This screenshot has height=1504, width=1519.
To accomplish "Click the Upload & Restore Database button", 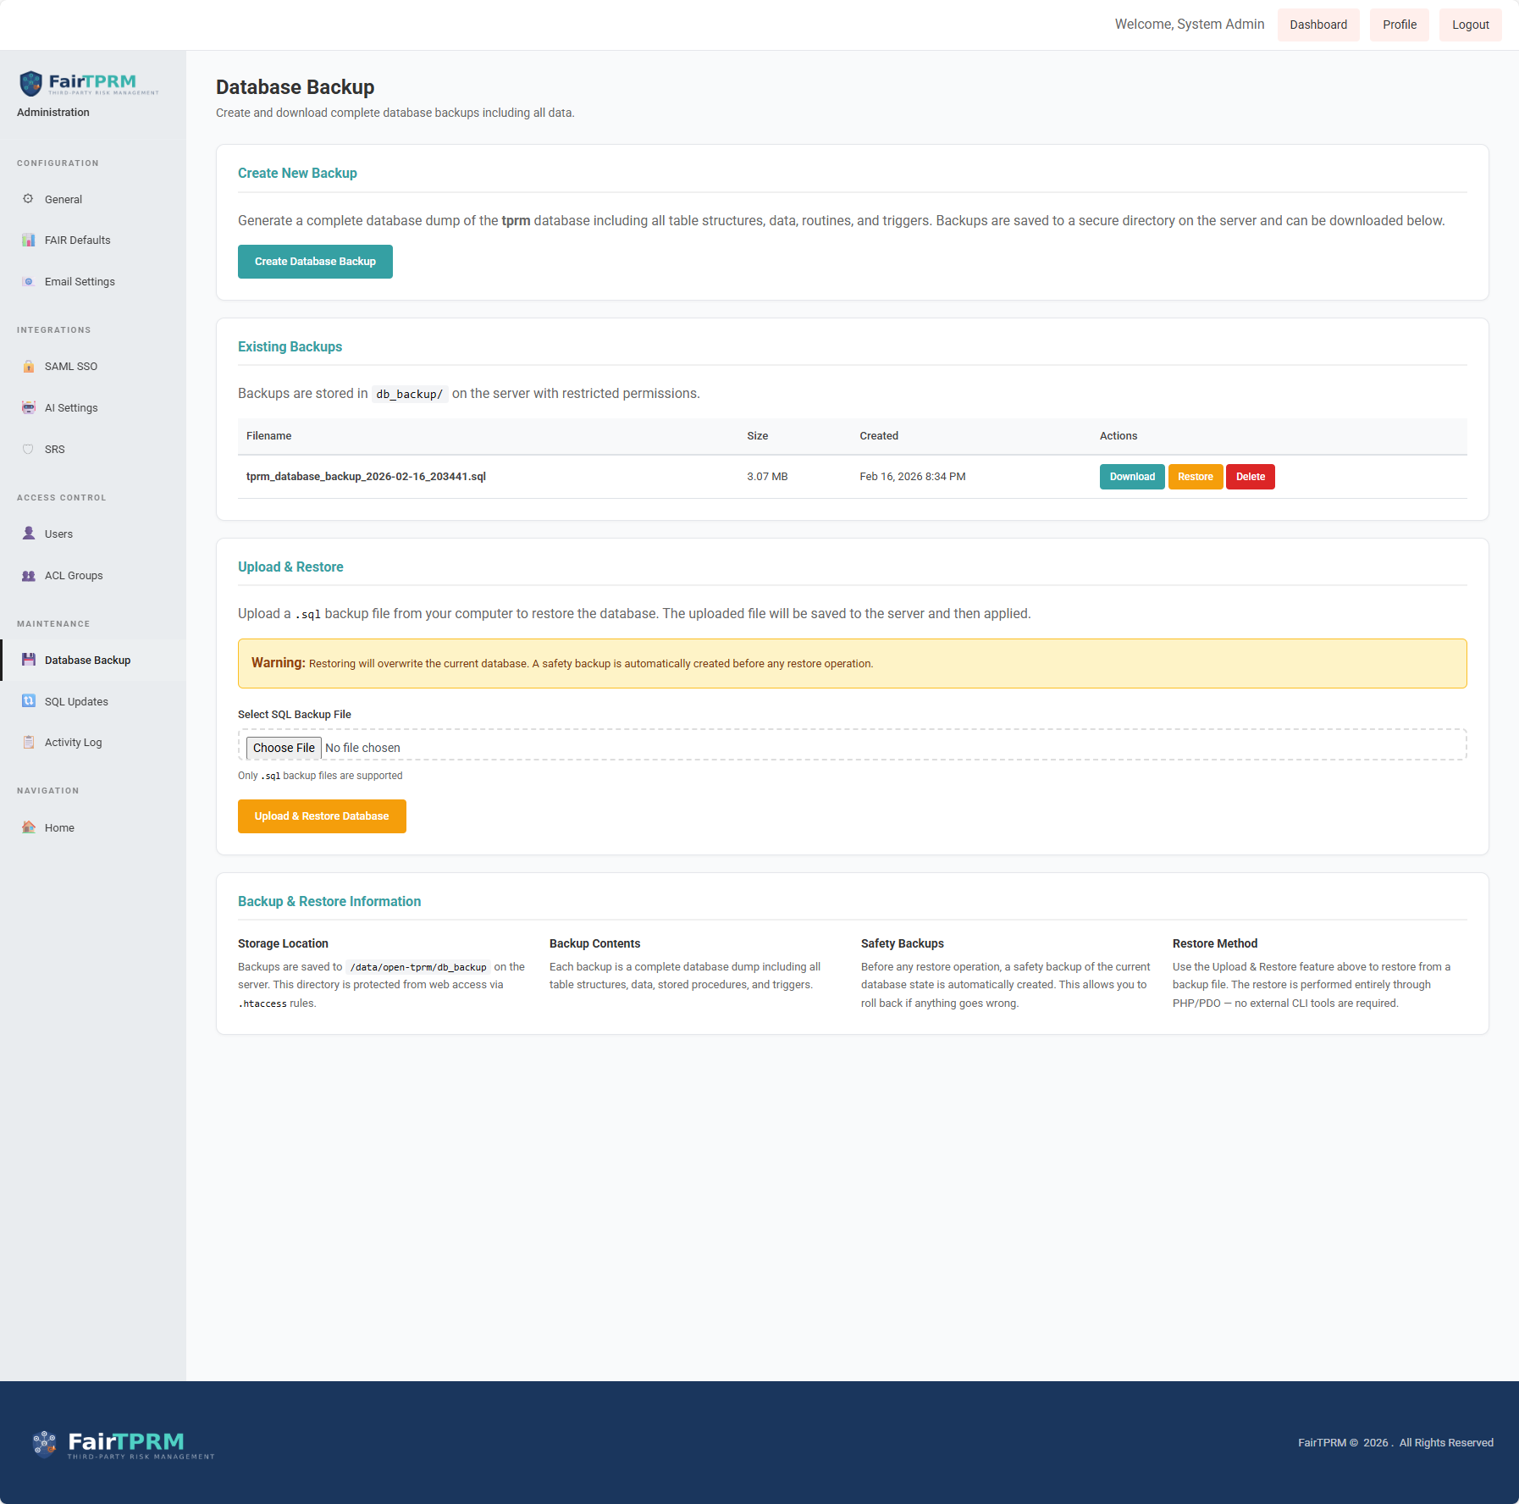I will [322, 816].
